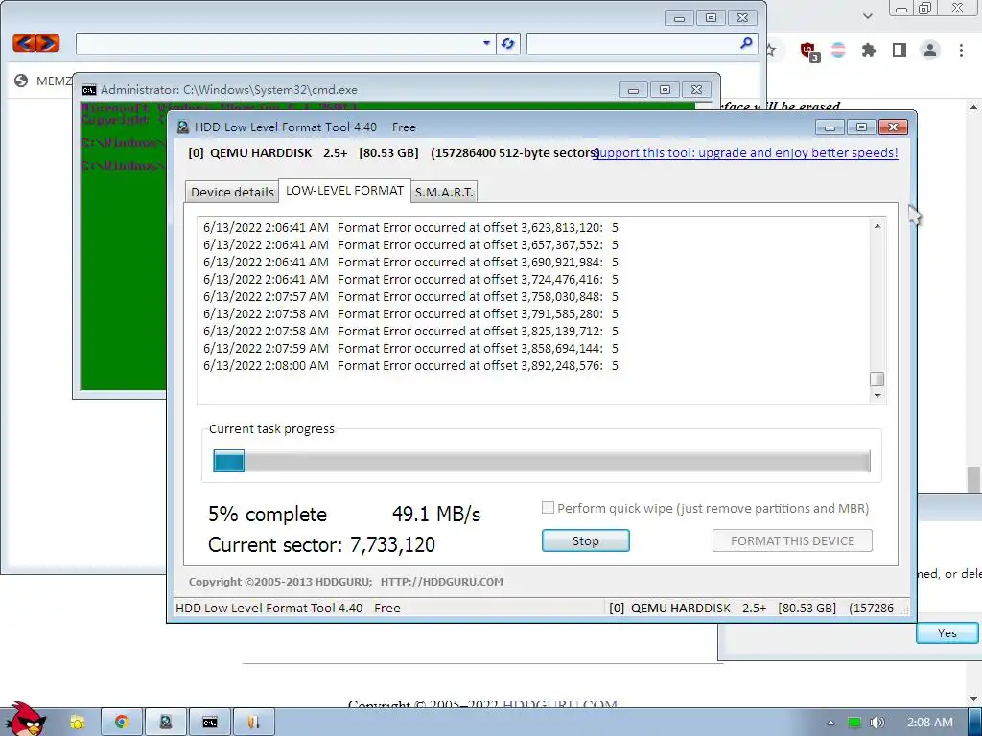Viewport: 982px width, 736px height.
Task: Click the FORMAT THIS DEVICE button
Action: point(792,540)
